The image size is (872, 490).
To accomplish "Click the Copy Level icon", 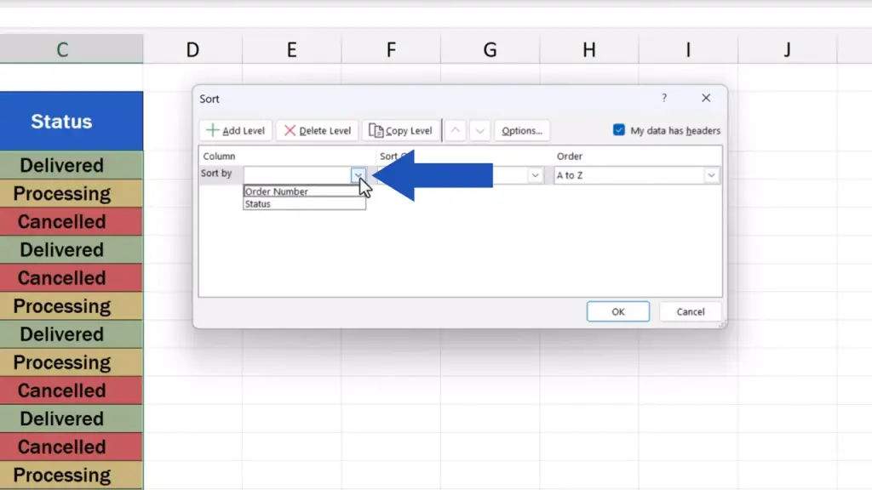I will point(376,131).
